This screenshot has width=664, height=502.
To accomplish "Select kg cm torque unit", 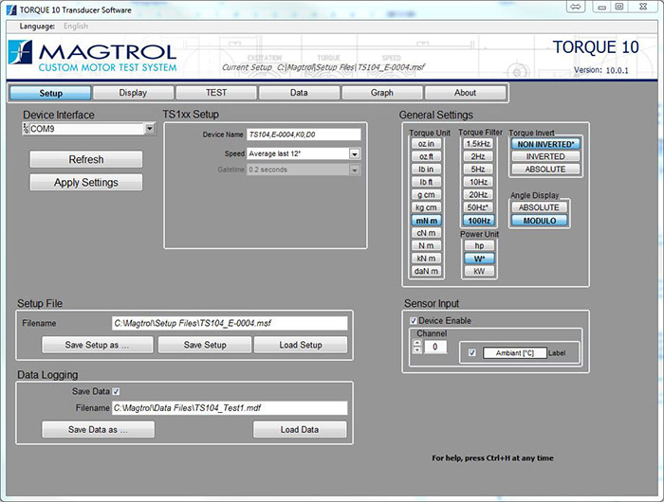I will pos(427,207).
